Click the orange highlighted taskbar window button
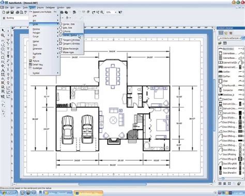Image resolution: width=245 pixels, height=196 pixels. point(88,193)
